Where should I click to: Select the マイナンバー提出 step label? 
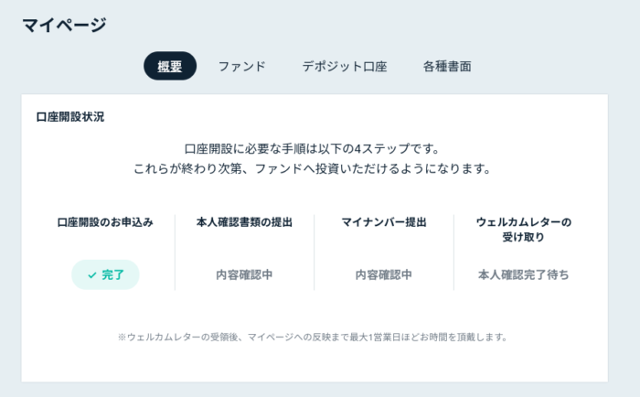(384, 222)
